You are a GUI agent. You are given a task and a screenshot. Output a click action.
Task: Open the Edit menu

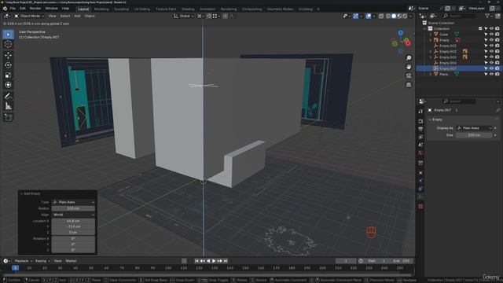[x=23, y=9]
